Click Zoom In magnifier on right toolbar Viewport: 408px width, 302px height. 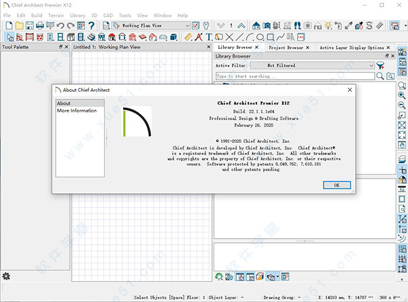[402, 95]
